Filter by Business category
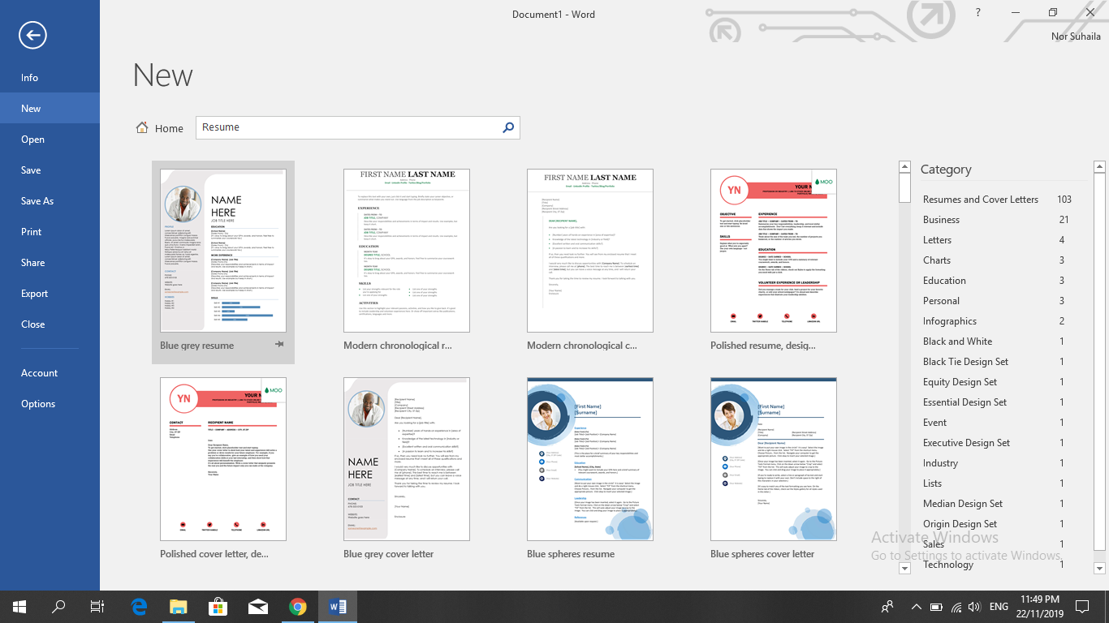 (999, 220)
